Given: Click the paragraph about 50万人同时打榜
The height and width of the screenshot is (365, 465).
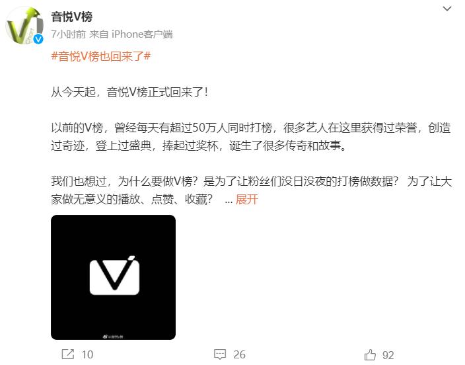Looking at the screenshot, I should [251, 137].
